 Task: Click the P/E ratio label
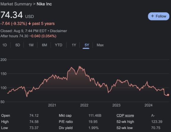point(66,122)
